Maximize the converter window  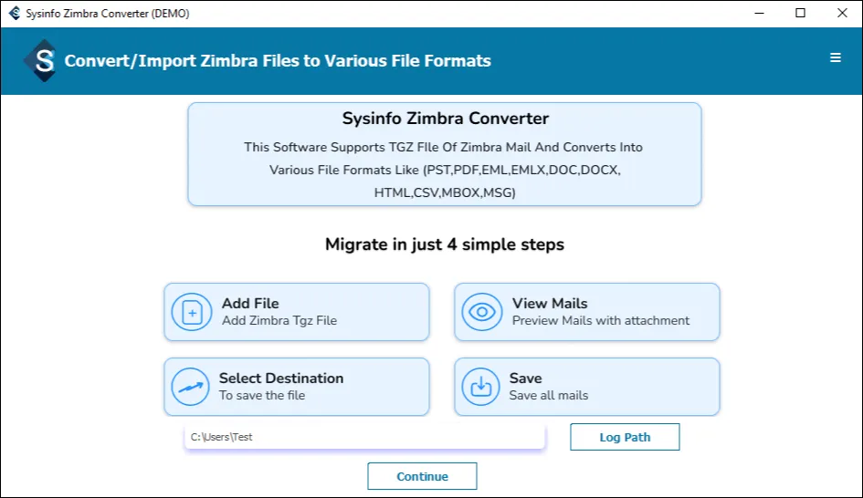pos(800,14)
